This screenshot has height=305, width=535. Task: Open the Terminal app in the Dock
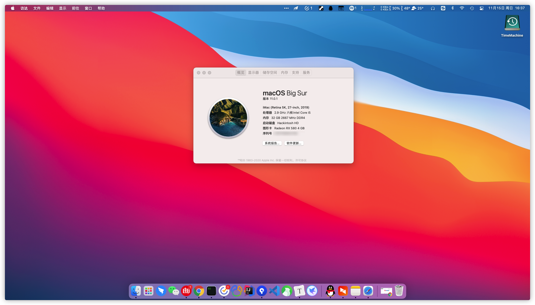click(x=211, y=291)
